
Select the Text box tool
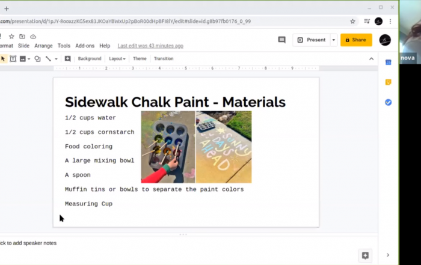click(x=13, y=59)
